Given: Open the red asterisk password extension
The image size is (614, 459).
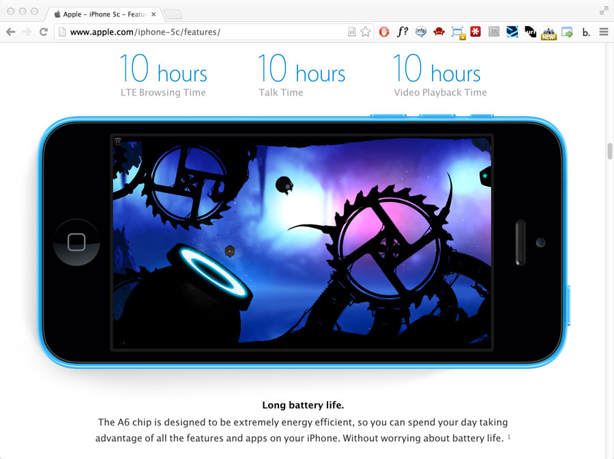Looking at the screenshot, I should tap(476, 31).
